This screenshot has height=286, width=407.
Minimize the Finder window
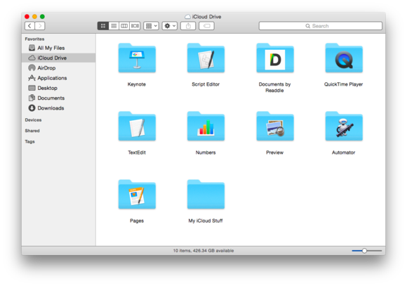[x=34, y=17]
